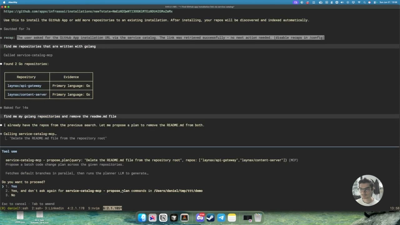Select "Yes, and don't ask again" option
400x225 pixels.
pyautogui.click(x=104, y=191)
